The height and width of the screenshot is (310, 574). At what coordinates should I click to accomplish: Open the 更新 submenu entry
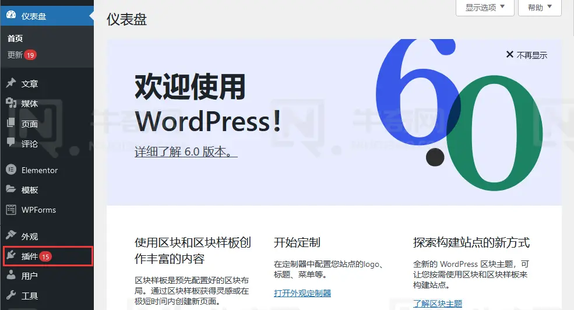coord(15,55)
